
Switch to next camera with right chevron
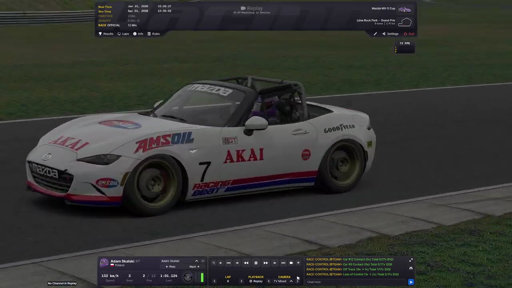[x=297, y=281]
